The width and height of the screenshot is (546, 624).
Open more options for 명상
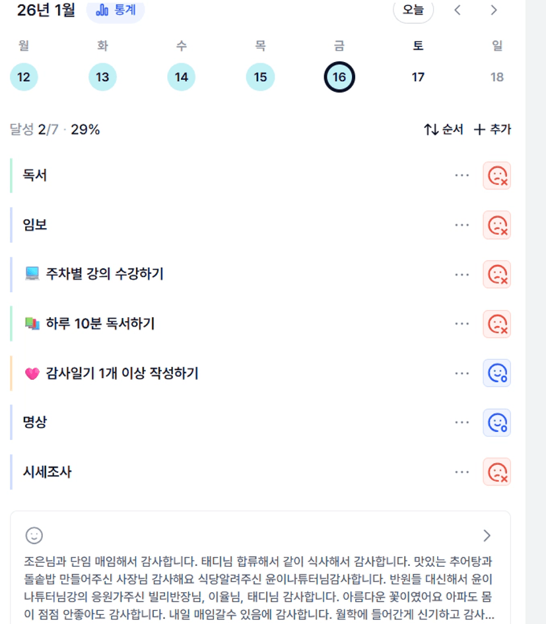tap(462, 423)
